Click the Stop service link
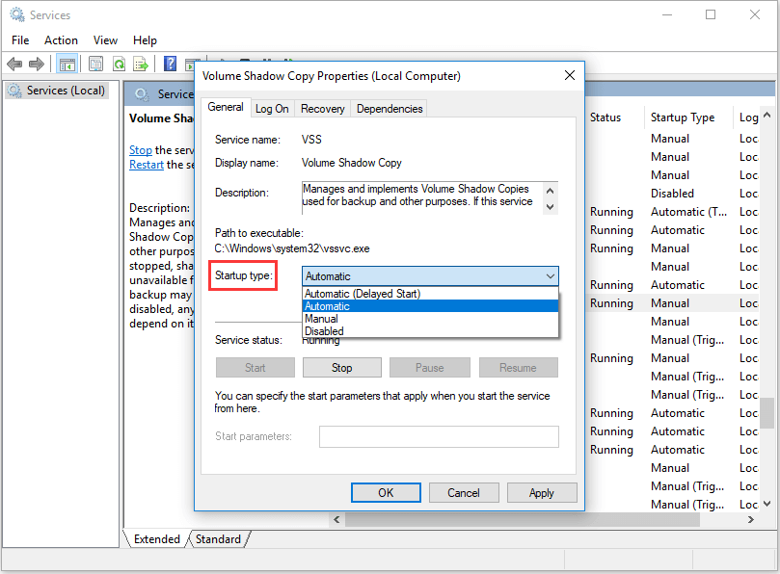Viewport: 780px width, 574px height. [x=141, y=149]
